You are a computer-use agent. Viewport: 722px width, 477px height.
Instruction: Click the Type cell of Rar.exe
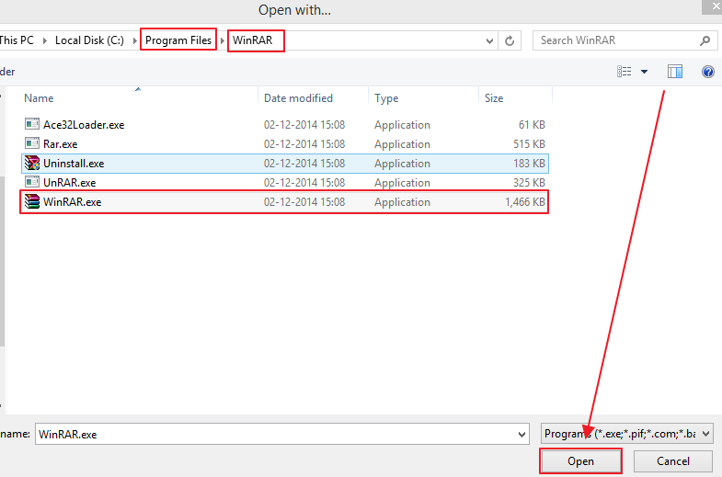403,144
